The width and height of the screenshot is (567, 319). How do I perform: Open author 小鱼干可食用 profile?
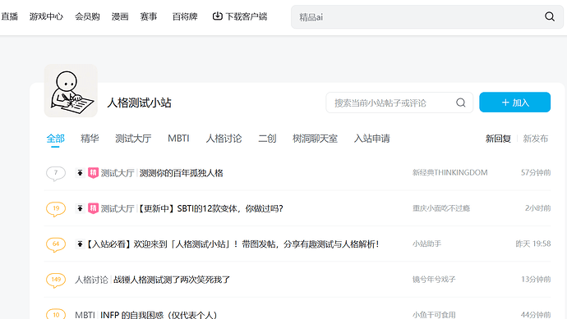[x=434, y=315]
